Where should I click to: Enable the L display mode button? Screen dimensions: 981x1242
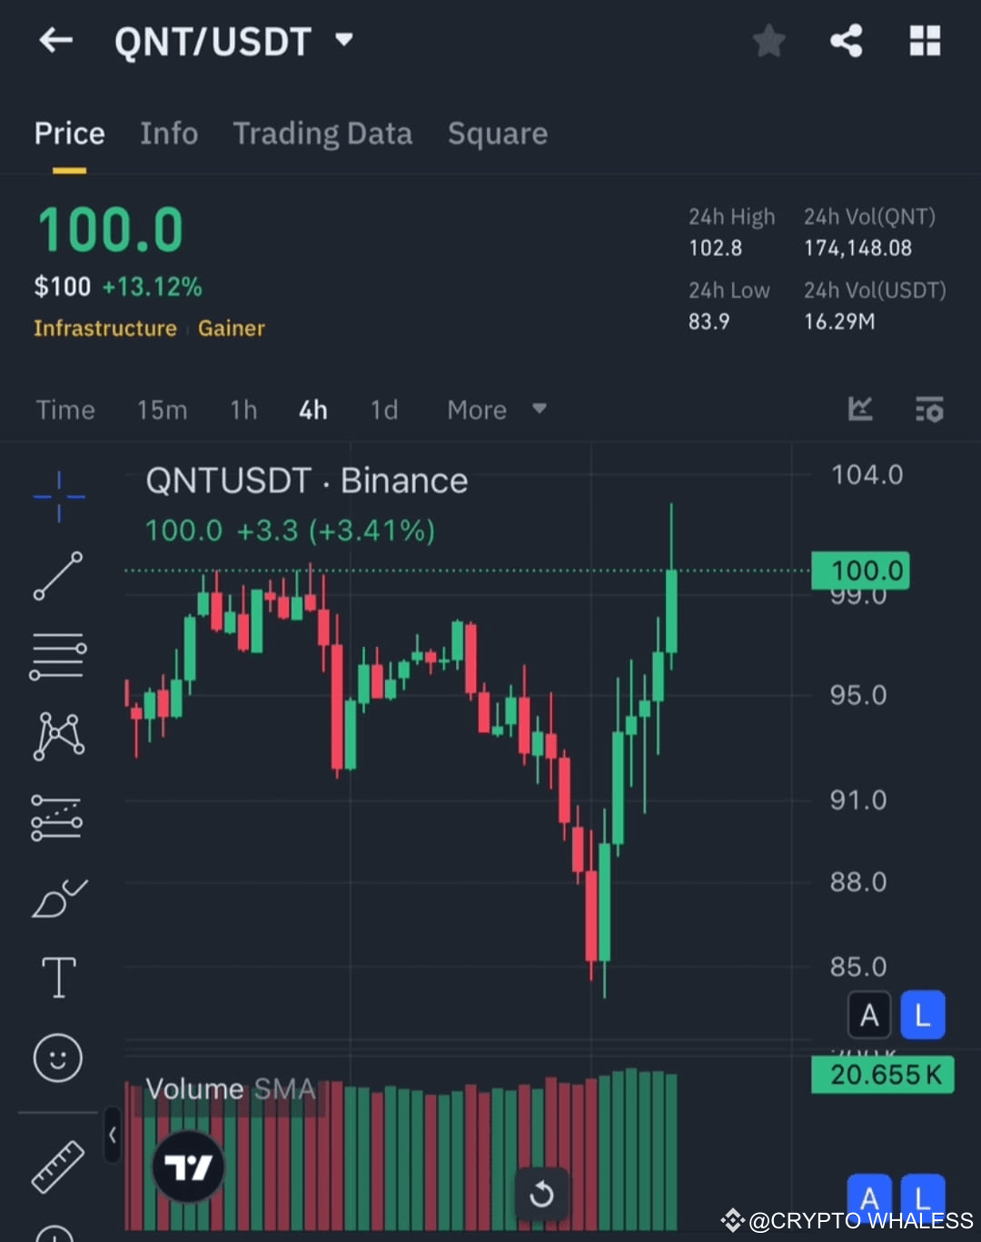click(922, 1015)
